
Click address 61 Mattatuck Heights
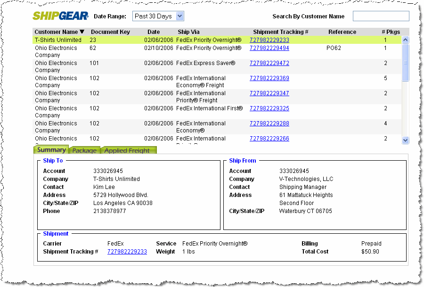click(306, 195)
